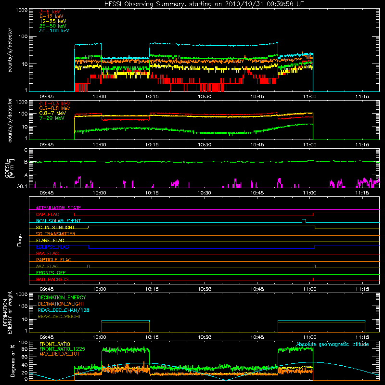Click the 10:00 tick label under decimation panel
385x385 pixels.
tap(100, 337)
